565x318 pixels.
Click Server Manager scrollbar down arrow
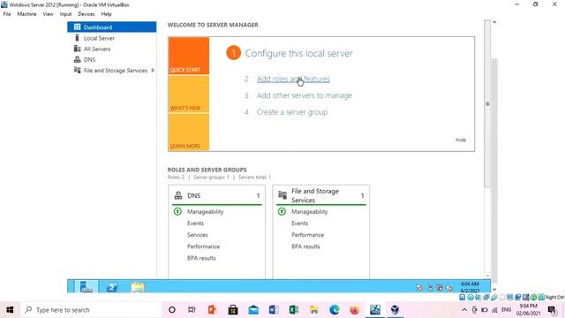(x=487, y=276)
